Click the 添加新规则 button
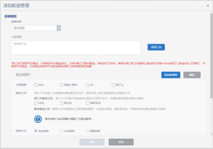 pyautogui.click(x=171, y=75)
